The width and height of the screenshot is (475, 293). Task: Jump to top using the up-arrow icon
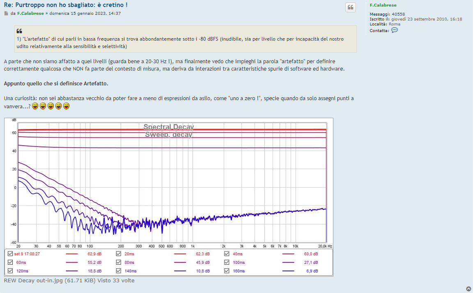coord(469,289)
